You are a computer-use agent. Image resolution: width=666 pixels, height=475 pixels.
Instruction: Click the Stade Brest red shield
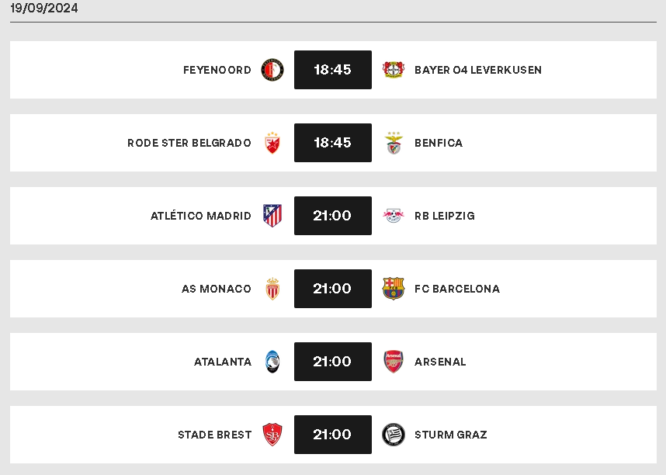point(272,435)
